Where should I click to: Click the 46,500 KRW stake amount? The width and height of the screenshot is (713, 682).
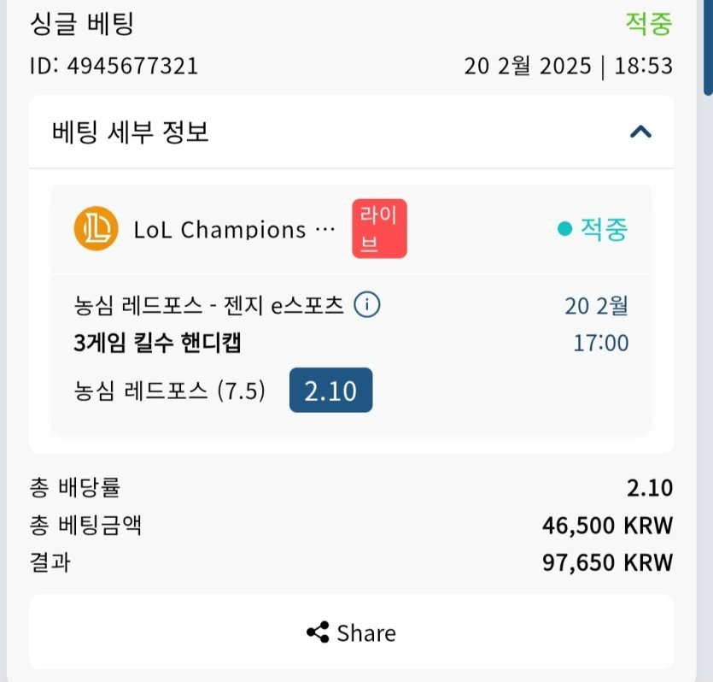[607, 525]
